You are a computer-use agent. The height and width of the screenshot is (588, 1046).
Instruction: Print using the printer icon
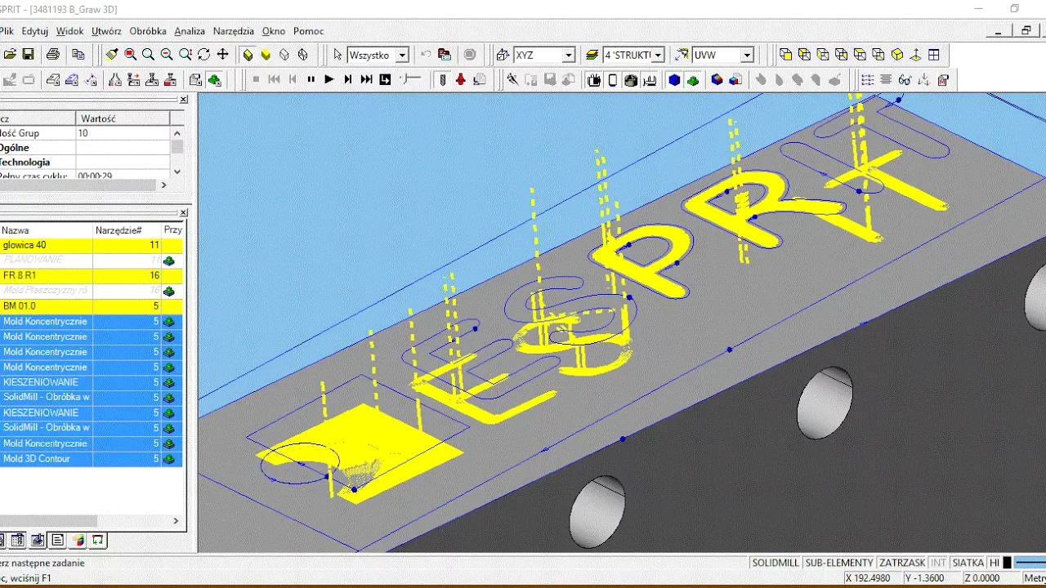click(x=53, y=55)
